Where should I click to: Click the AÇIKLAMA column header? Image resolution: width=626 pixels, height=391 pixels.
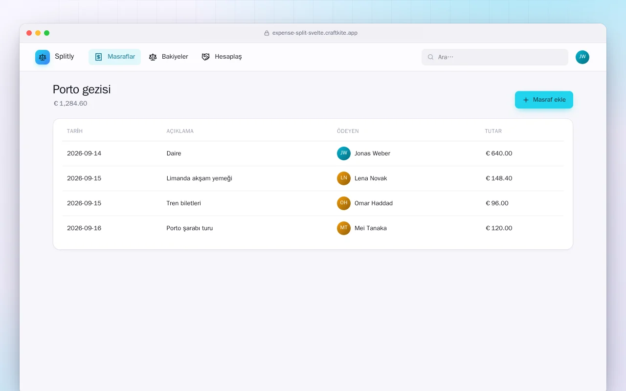tap(180, 131)
